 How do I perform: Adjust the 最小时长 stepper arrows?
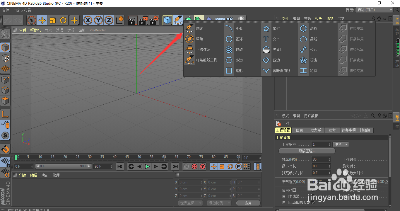point(330,166)
